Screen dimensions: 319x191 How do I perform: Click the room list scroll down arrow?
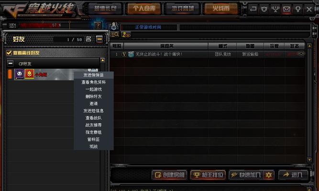(309, 159)
